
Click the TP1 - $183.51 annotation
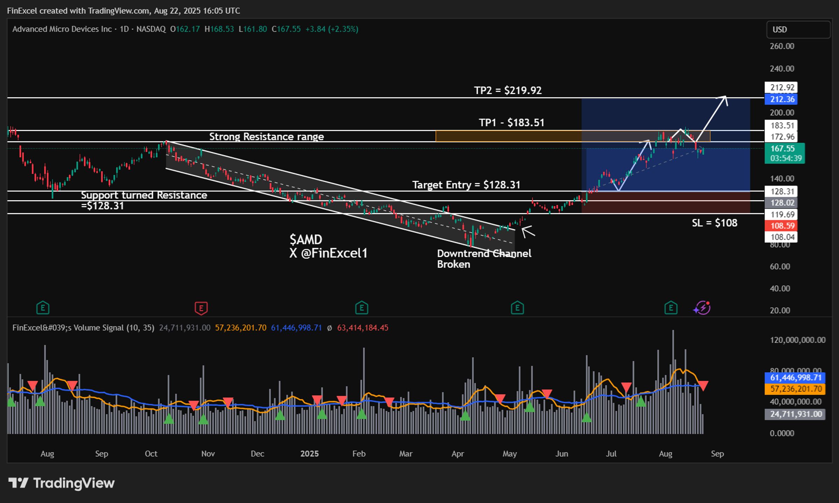pyautogui.click(x=512, y=123)
